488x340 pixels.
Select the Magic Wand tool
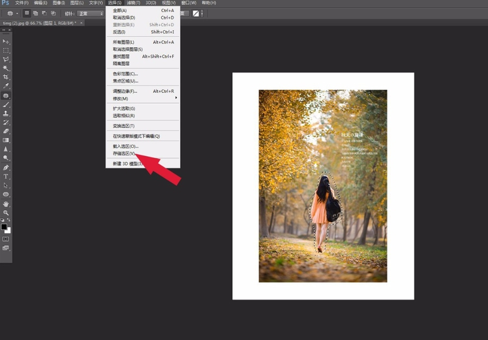coord(6,68)
